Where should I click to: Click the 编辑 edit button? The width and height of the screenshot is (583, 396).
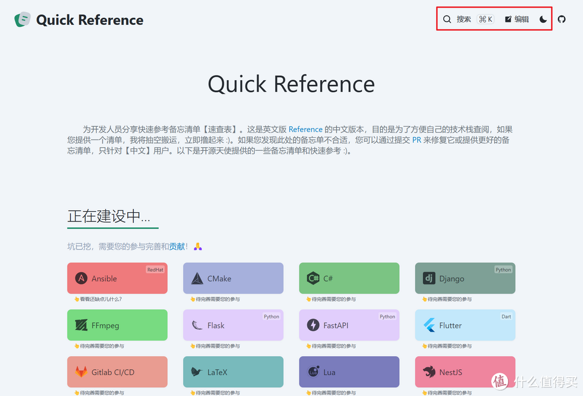(517, 19)
